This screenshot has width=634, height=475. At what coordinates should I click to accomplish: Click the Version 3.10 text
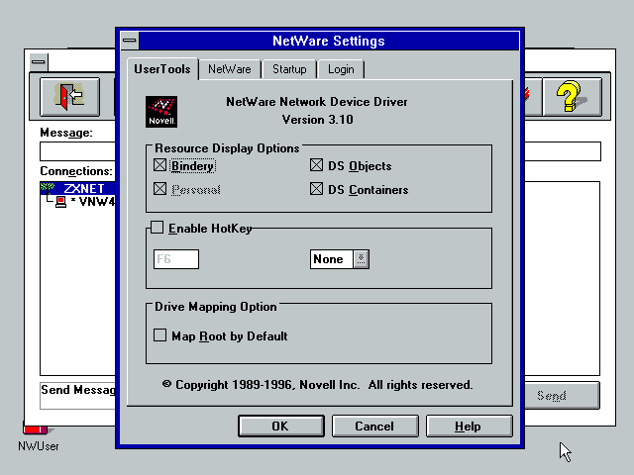[x=317, y=120]
